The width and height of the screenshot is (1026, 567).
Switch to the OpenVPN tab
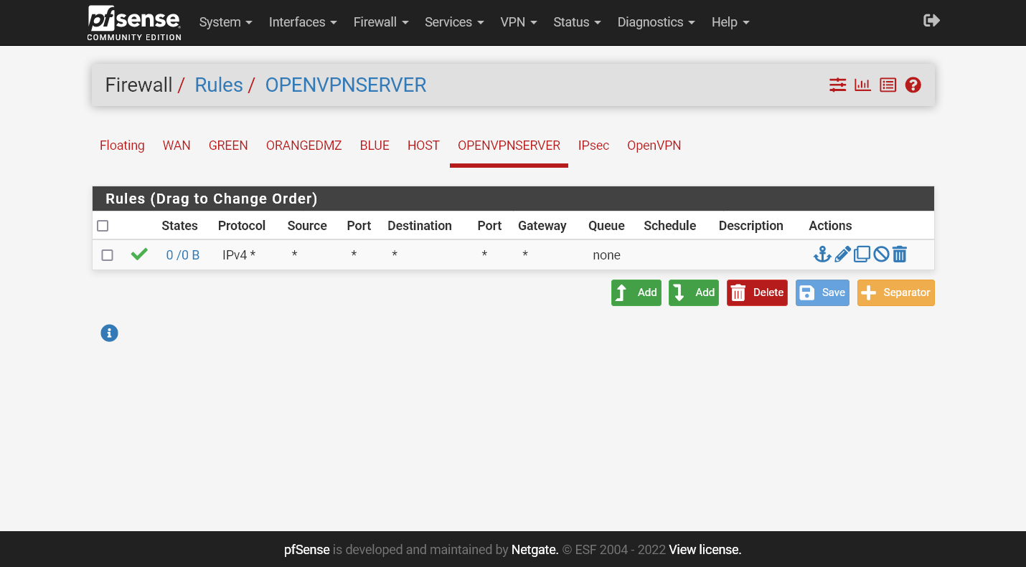click(654, 146)
